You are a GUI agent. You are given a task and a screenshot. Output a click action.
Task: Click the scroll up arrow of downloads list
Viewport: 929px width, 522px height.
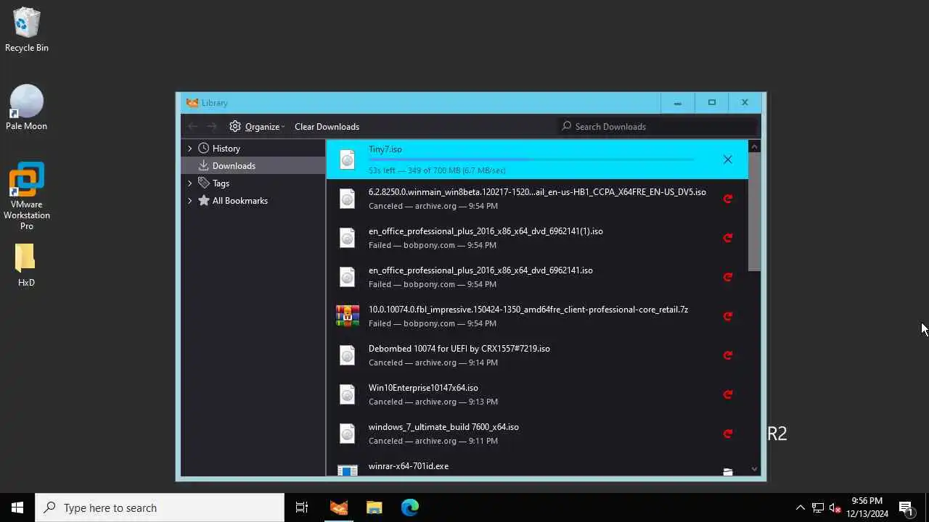pos(754,146)
